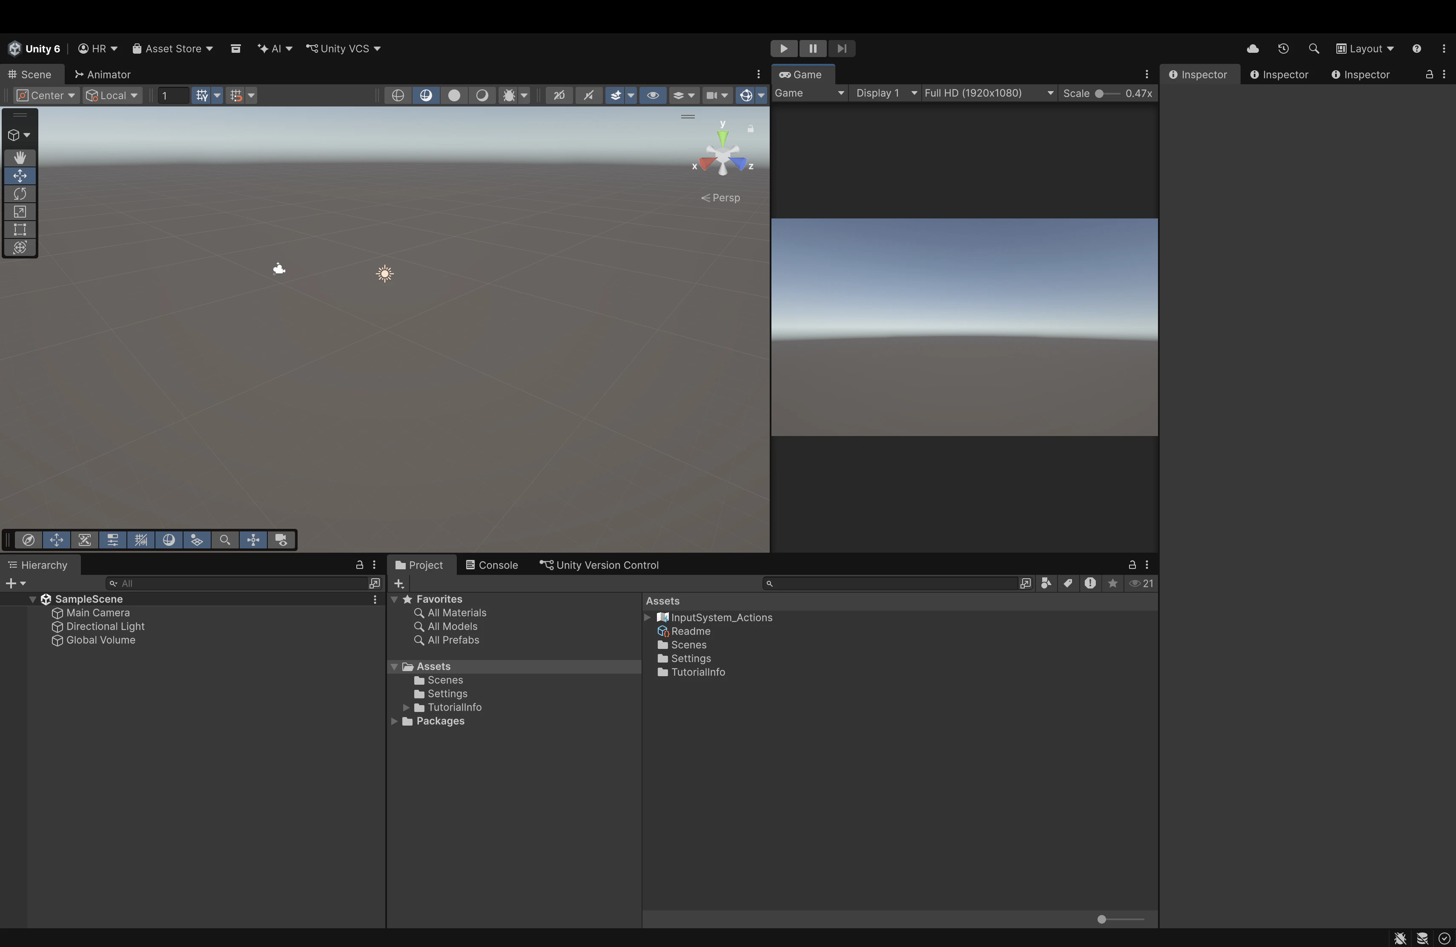Select the Scale tool in Scene
The image size is (1456, 947).
[20, 212]
